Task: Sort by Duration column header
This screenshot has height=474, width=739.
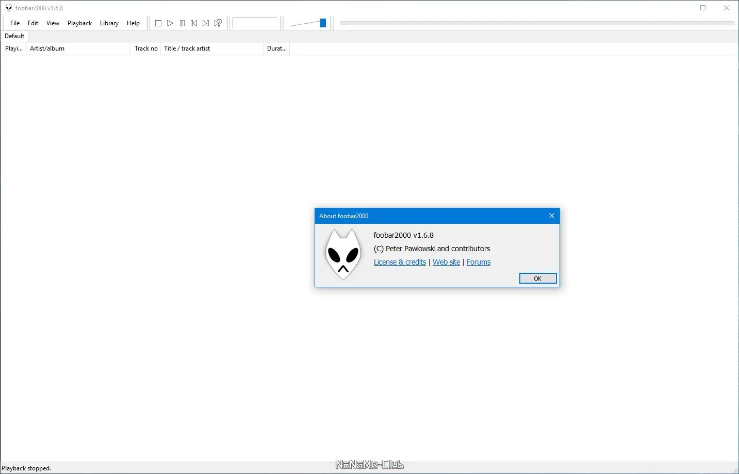Action: tap(276, 48)
